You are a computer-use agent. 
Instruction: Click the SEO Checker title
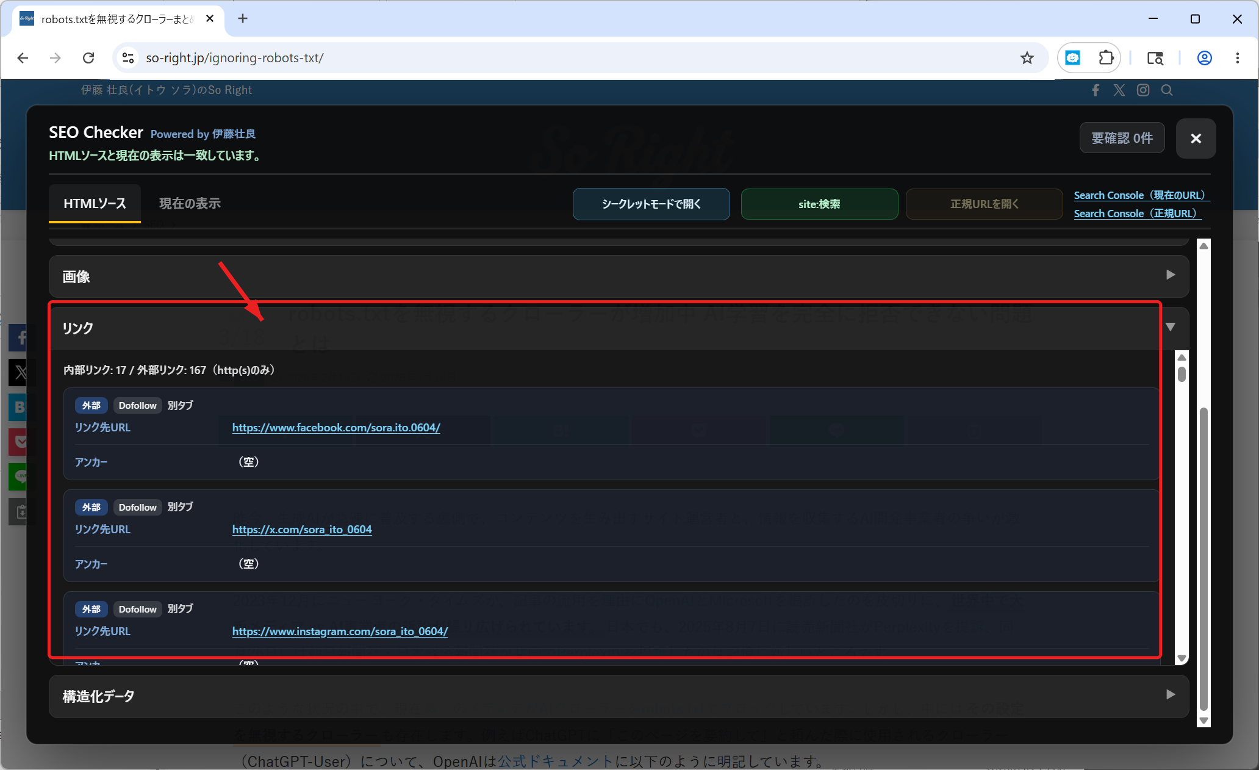coord(96,132)
